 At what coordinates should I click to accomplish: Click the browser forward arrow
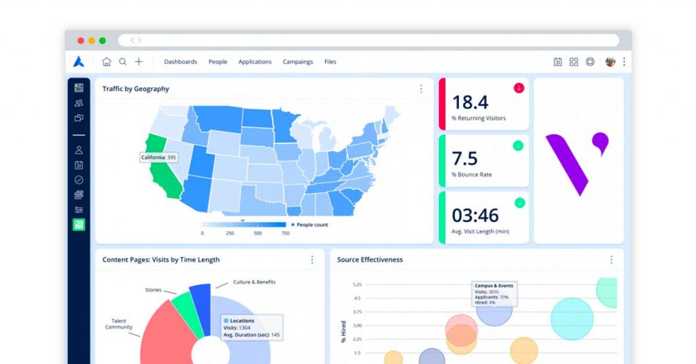click(139, 40)
